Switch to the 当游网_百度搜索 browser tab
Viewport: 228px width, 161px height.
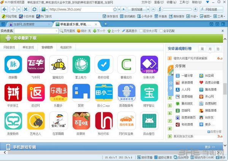[x=29, y=24]
